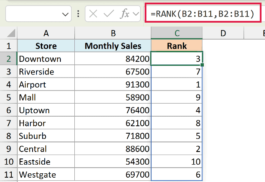Select row 9 header

coord(9,149)
